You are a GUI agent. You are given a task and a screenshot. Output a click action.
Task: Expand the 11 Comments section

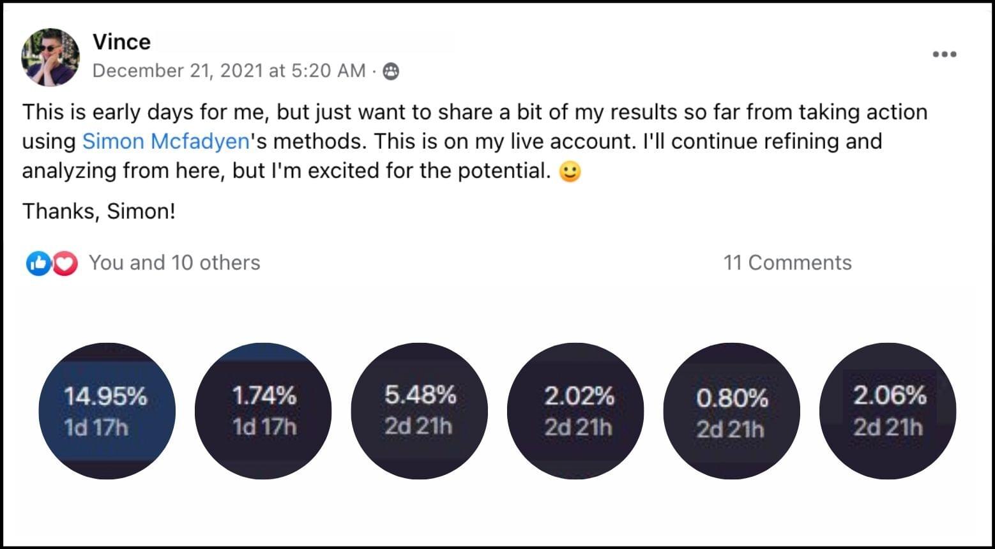click(x=787, y=262)
